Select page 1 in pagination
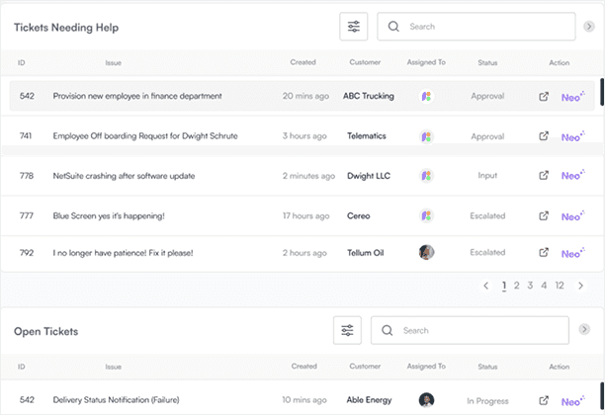The height and width of the screenshot is (415, 605). 504,286
